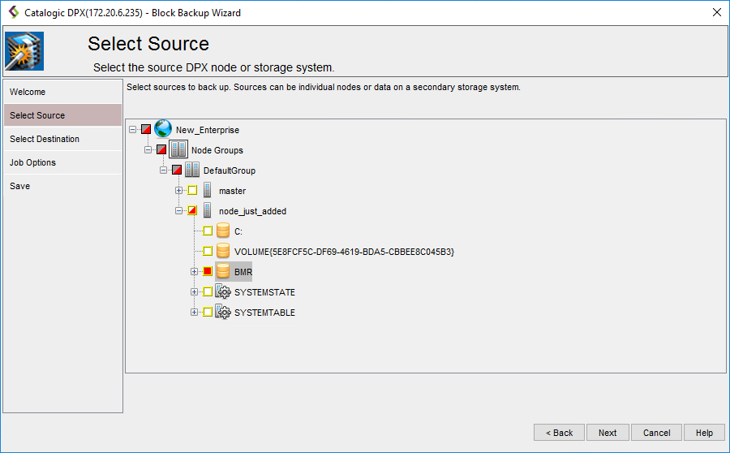Expand the master node tree

point(179,191)
